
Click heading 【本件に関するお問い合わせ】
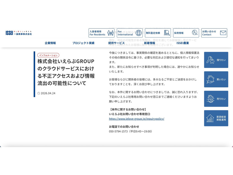[128, 109]
